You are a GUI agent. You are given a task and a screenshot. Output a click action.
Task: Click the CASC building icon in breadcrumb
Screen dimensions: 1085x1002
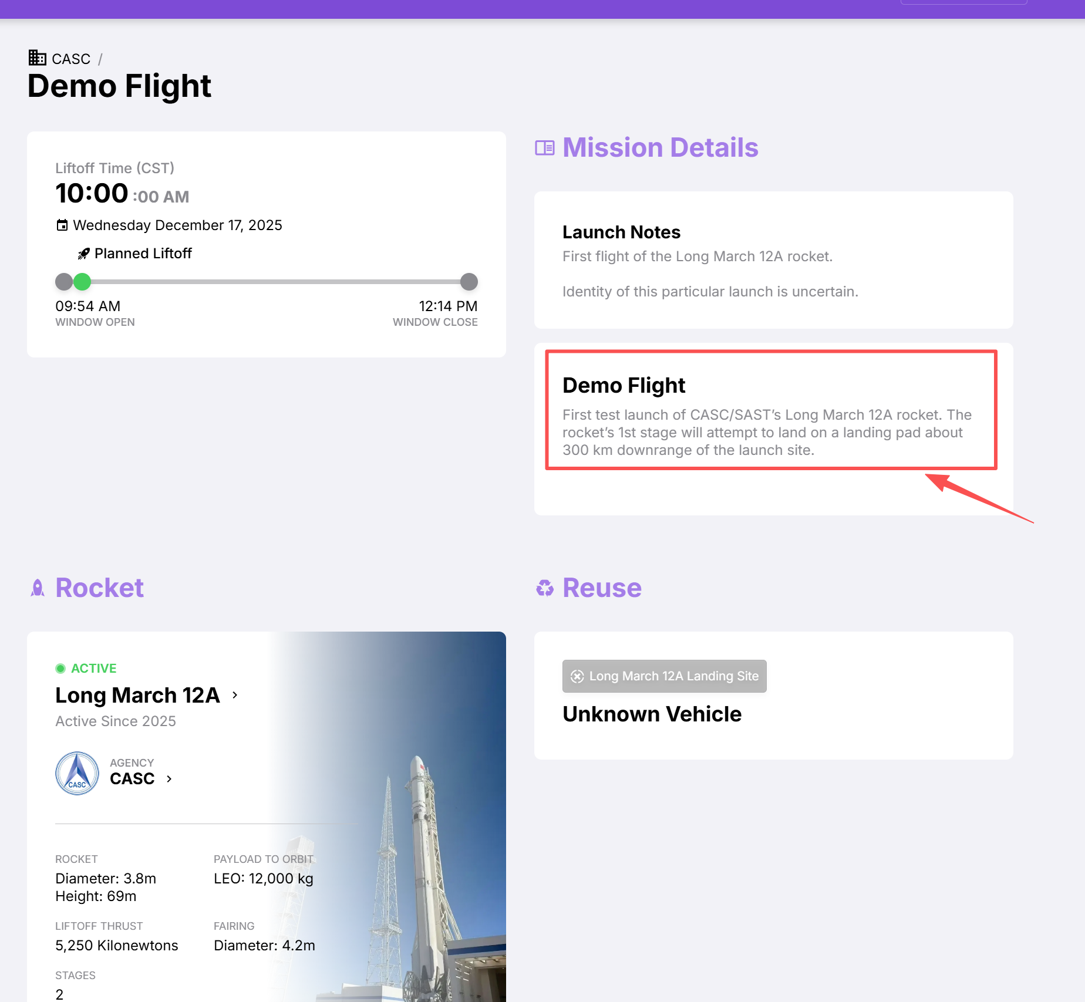pyautogui.click(x=38, y=58)
